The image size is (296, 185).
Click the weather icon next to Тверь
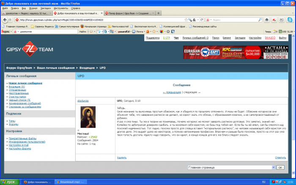(274, 32)
